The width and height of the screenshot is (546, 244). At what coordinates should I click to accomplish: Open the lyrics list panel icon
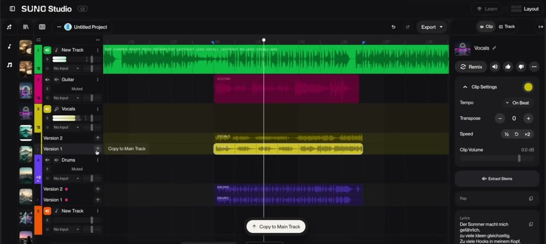click(42, 27)
